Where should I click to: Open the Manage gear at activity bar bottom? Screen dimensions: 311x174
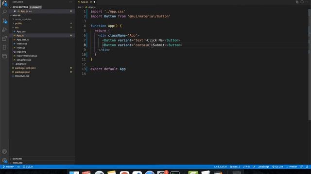pos(4,160)
